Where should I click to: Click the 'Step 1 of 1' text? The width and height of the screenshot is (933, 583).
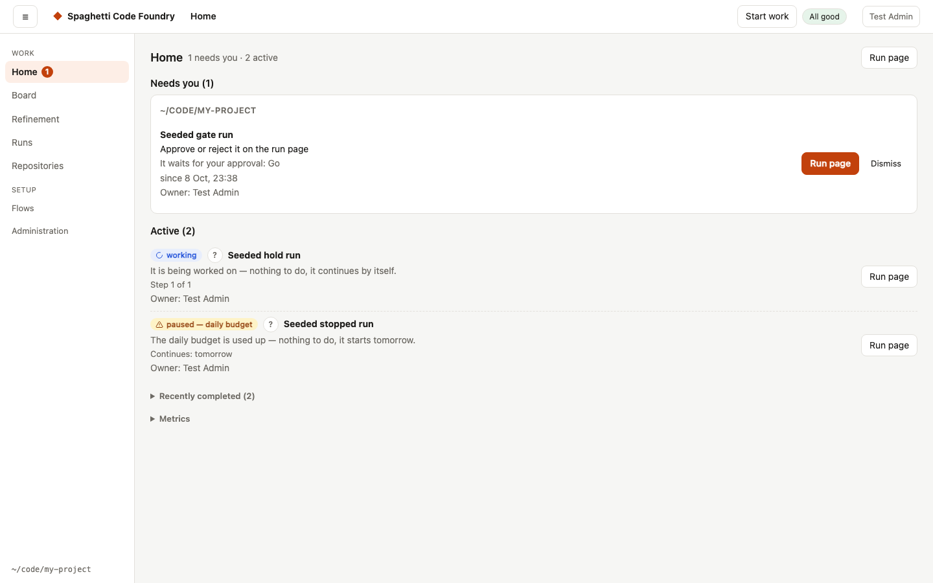coord(170,285)
